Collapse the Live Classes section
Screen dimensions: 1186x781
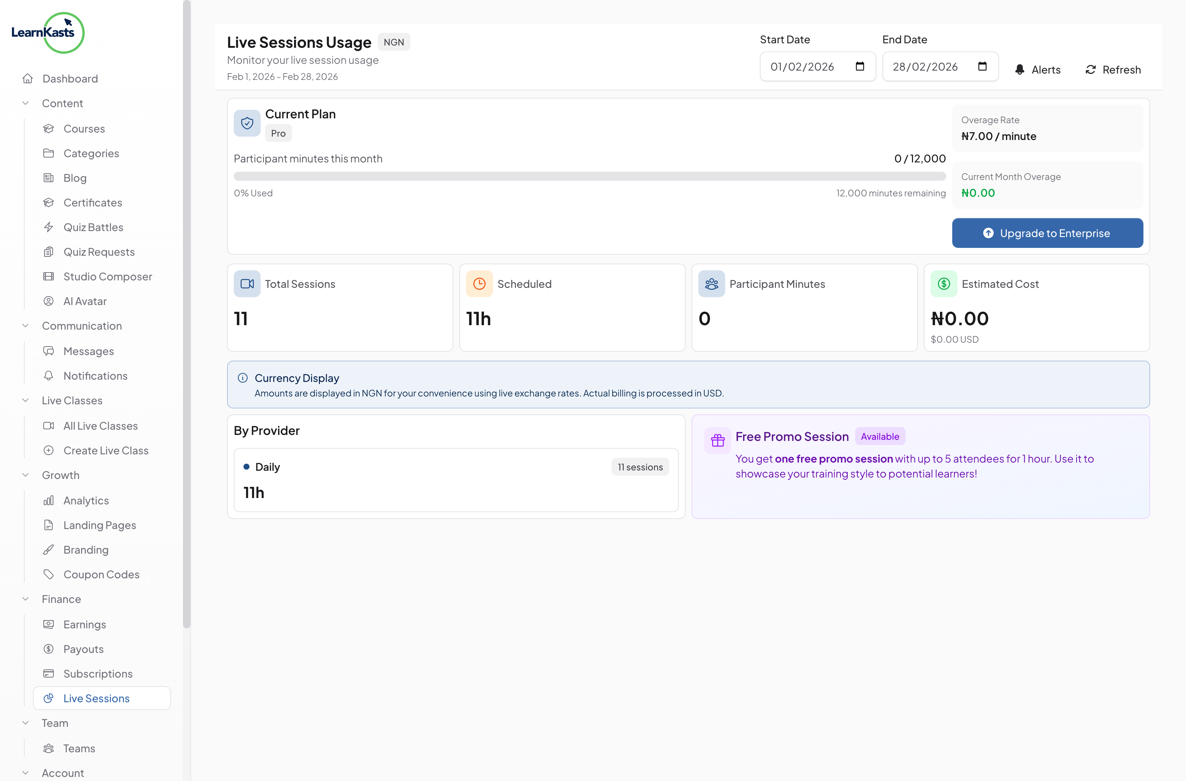[x=25, y=401]
